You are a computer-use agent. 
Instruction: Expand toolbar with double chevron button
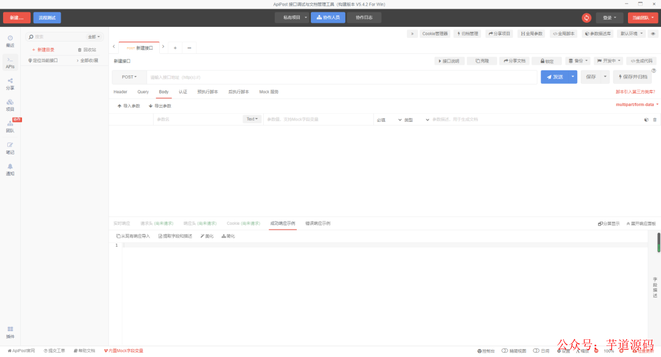pyautogui.click(x=412, y=34)
